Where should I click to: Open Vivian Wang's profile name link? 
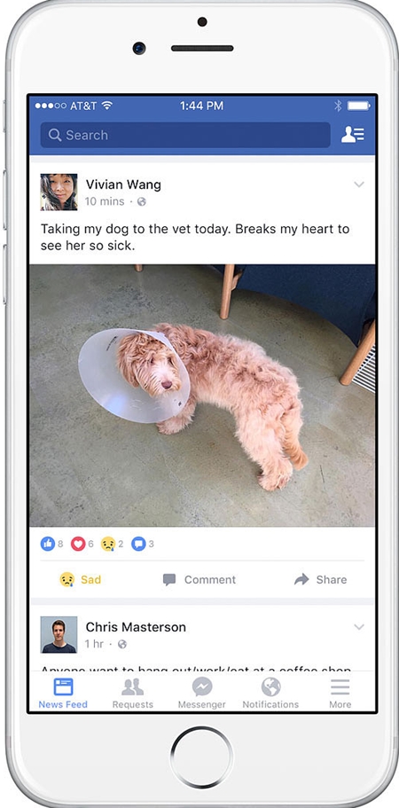pyautogui.click(x=123, y=184)
